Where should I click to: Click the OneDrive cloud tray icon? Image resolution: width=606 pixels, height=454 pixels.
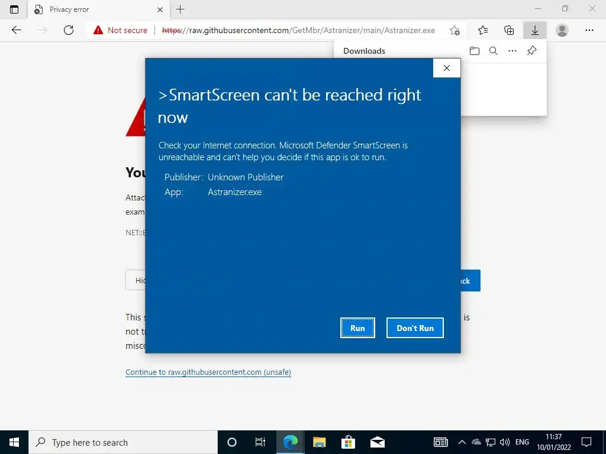[476, 442]
